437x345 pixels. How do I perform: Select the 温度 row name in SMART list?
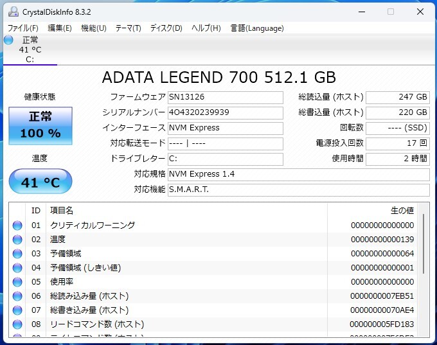point(58,240)
